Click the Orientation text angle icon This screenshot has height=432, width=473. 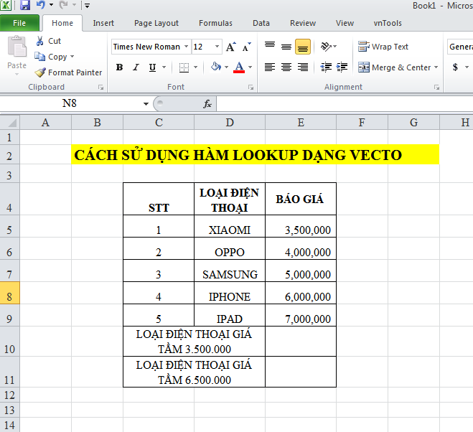click(326, 47)
